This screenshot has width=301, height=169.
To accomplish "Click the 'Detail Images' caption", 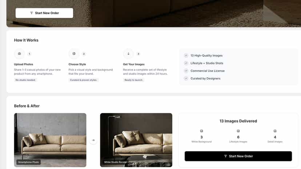I will coord(275,142).
